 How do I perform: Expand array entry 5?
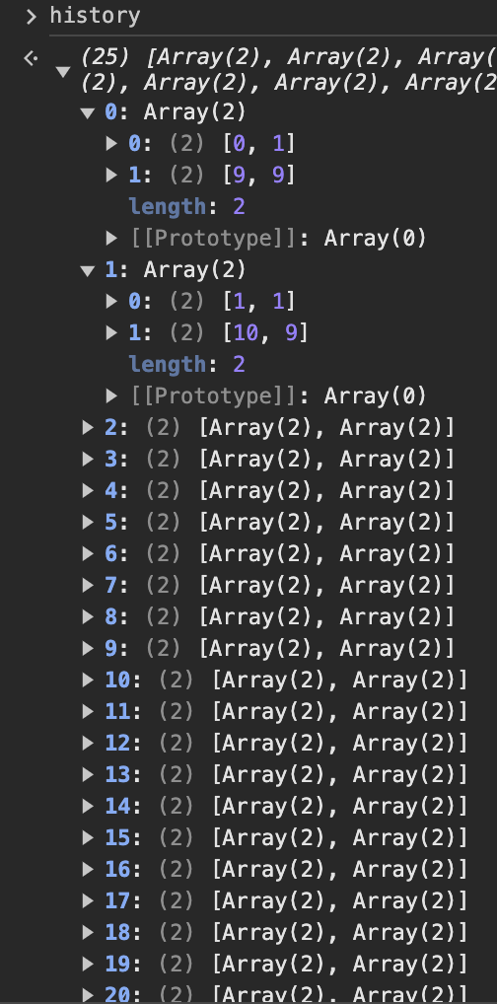tap(89, 522)
